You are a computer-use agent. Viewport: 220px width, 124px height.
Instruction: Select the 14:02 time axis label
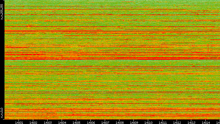click(34, 123)
